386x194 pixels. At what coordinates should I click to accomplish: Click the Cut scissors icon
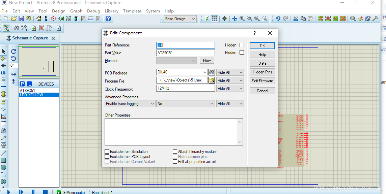coord(296,19)
